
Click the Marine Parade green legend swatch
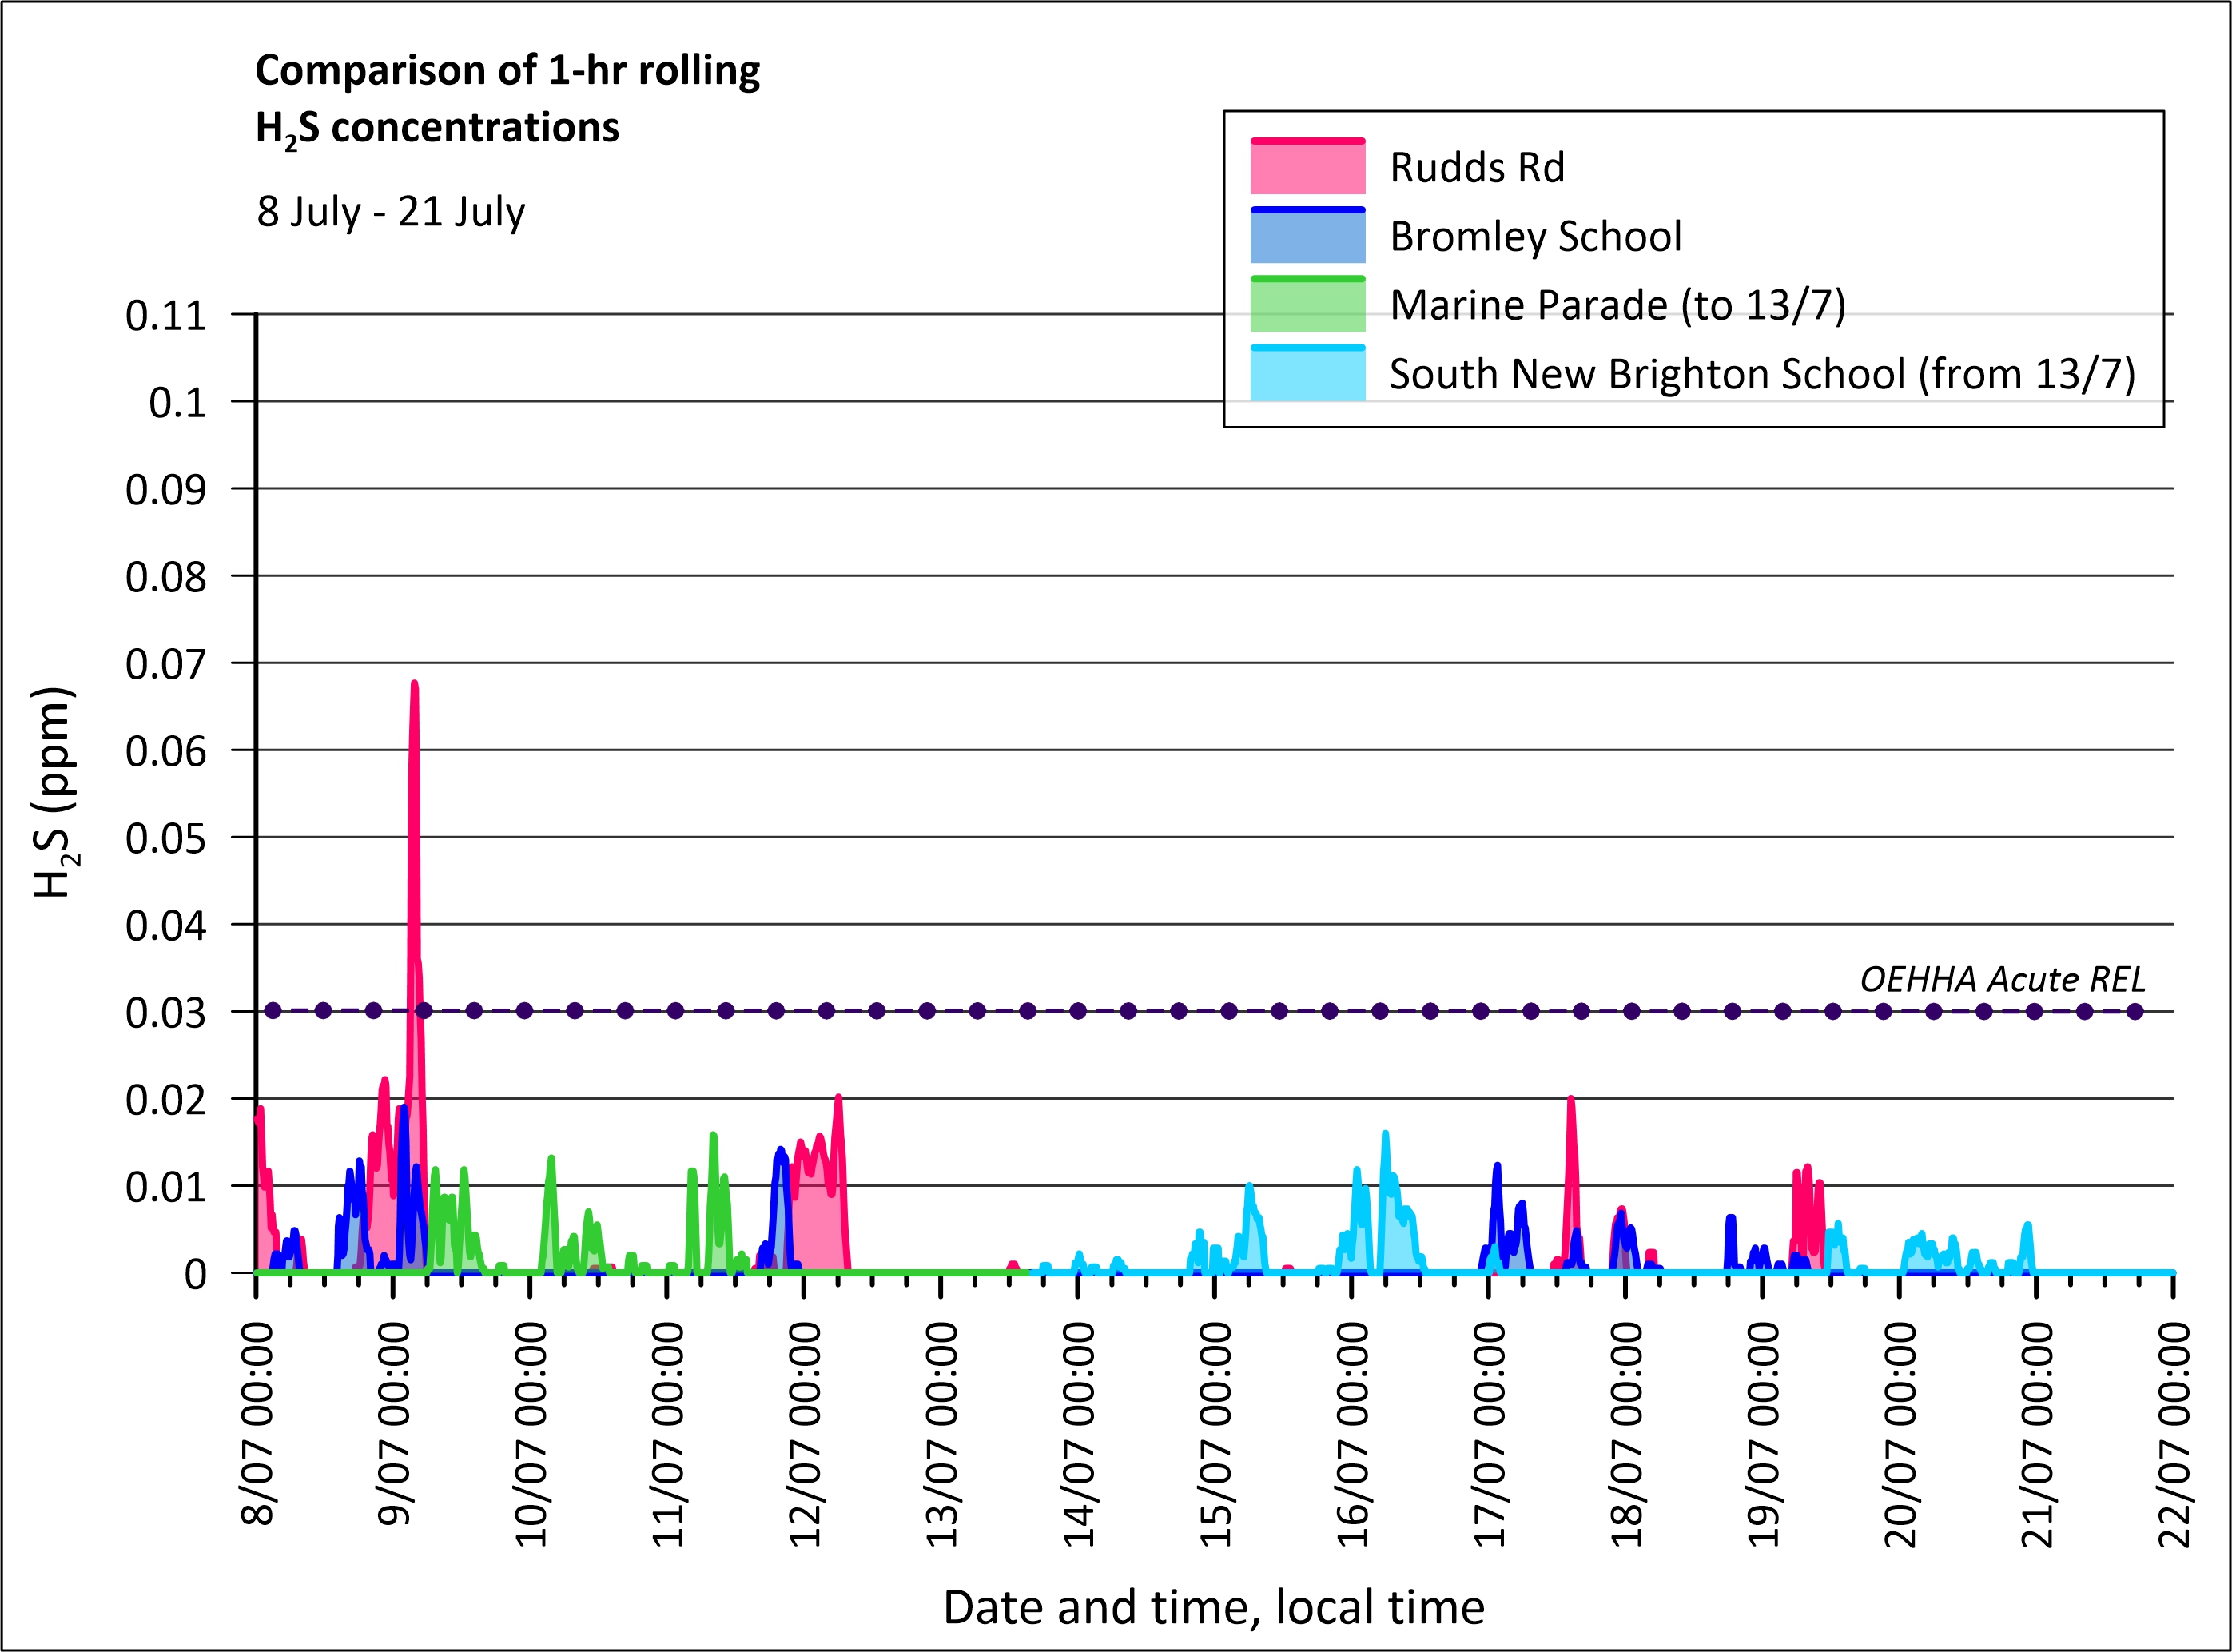click(x=1307, y=305)
